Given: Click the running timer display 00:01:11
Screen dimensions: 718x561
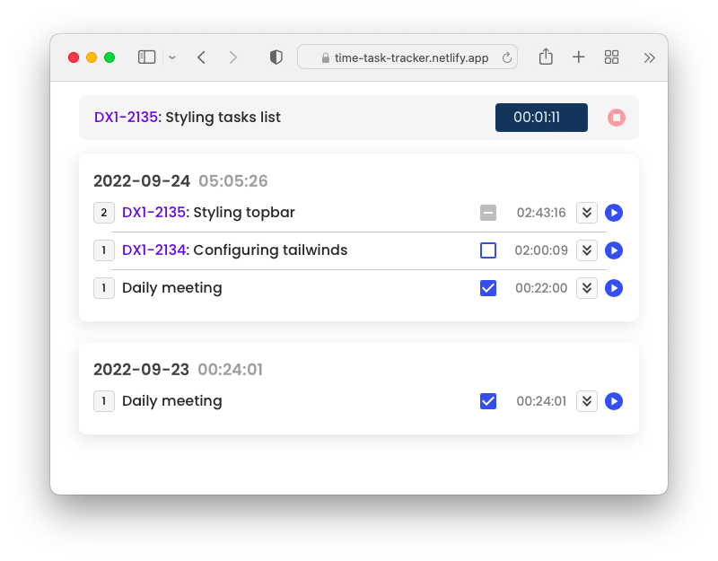Looking at the screenshot, I should 541,118.
